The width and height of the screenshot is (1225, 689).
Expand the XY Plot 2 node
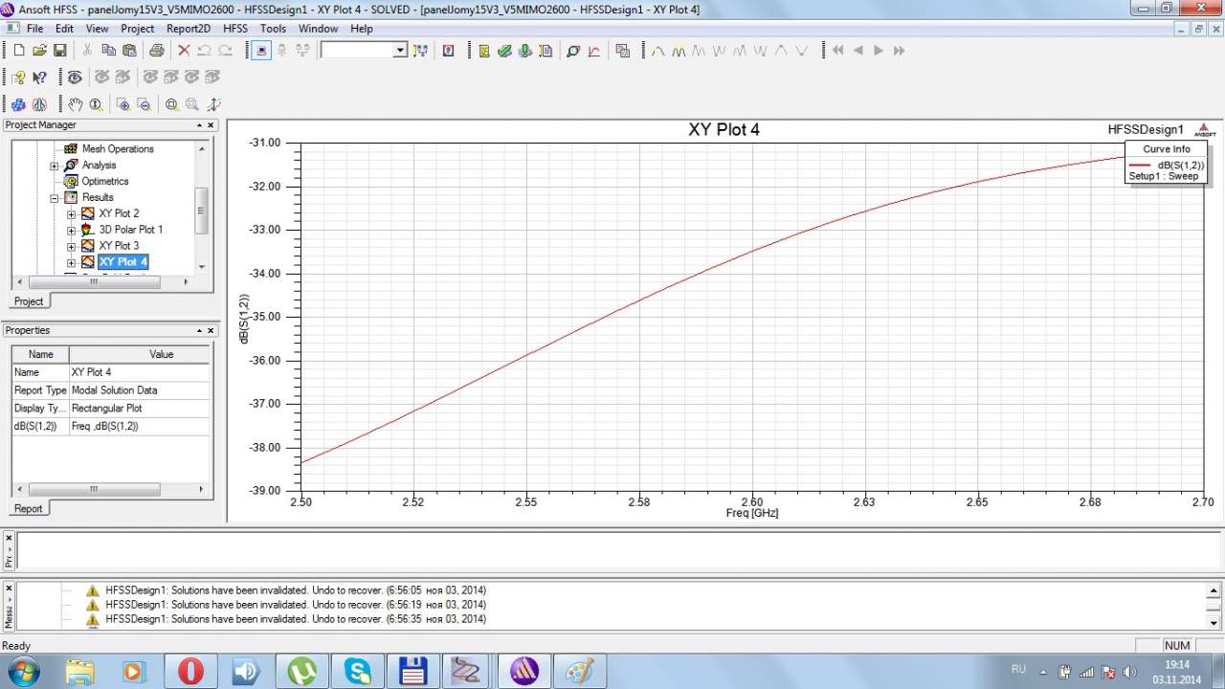click(71, 214)
